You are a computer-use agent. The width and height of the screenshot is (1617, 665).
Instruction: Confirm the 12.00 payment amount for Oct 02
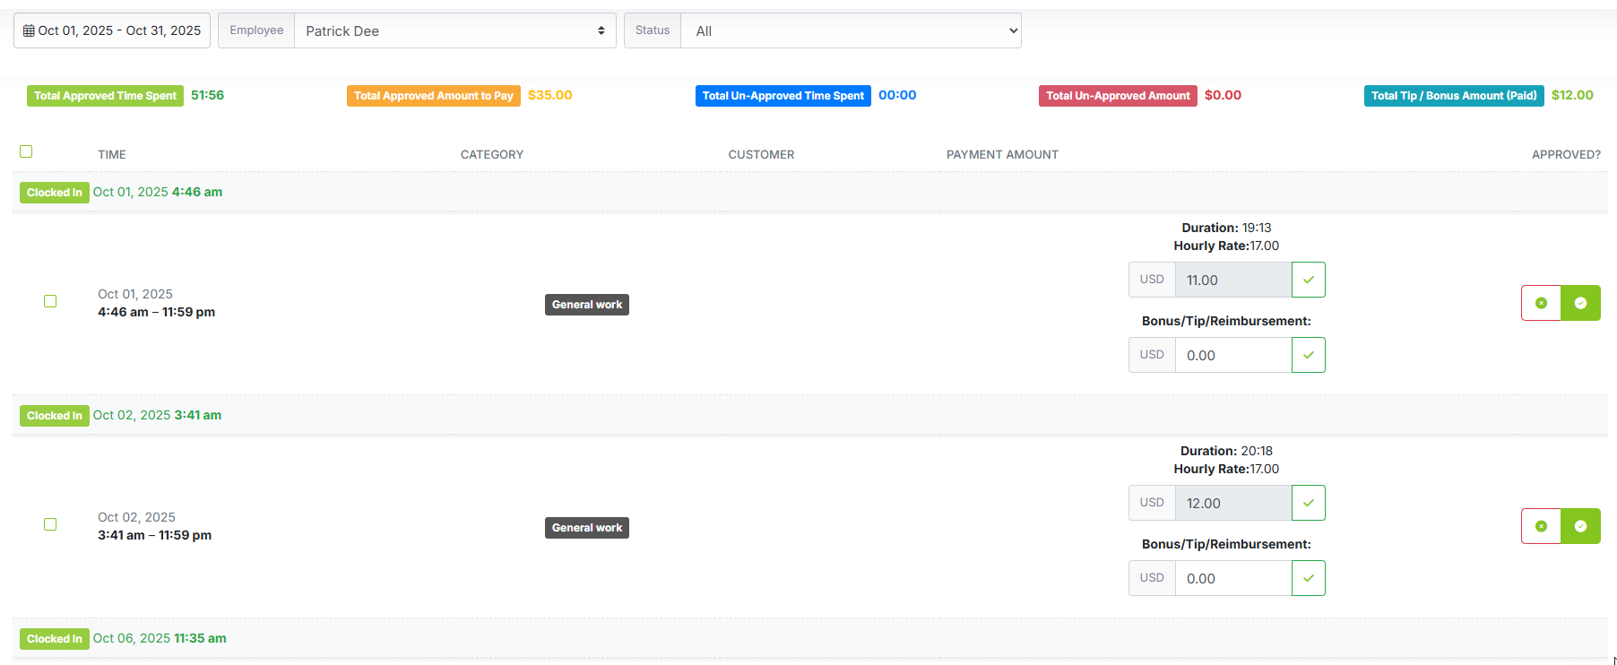pos(1308,503)
